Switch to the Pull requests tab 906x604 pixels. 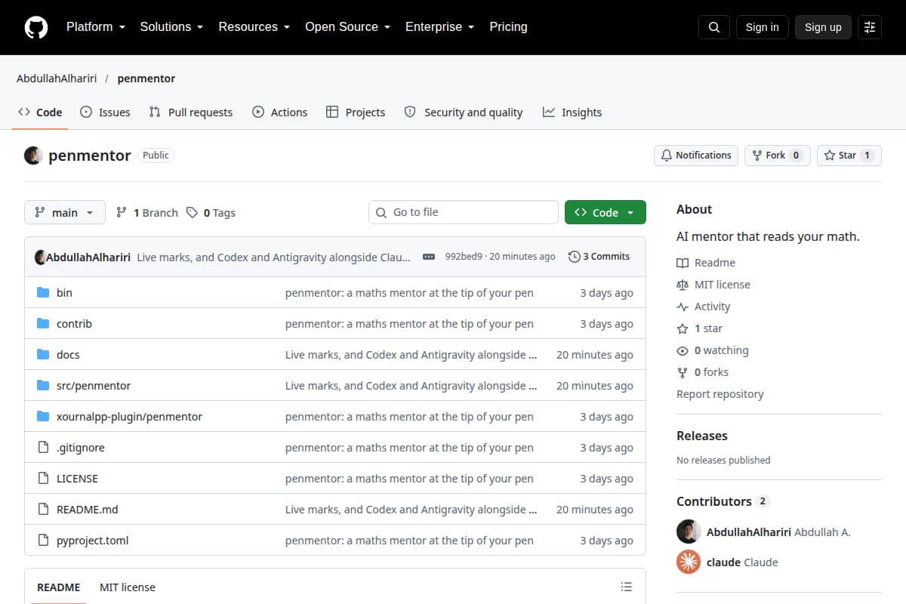[x=191, y=112]
